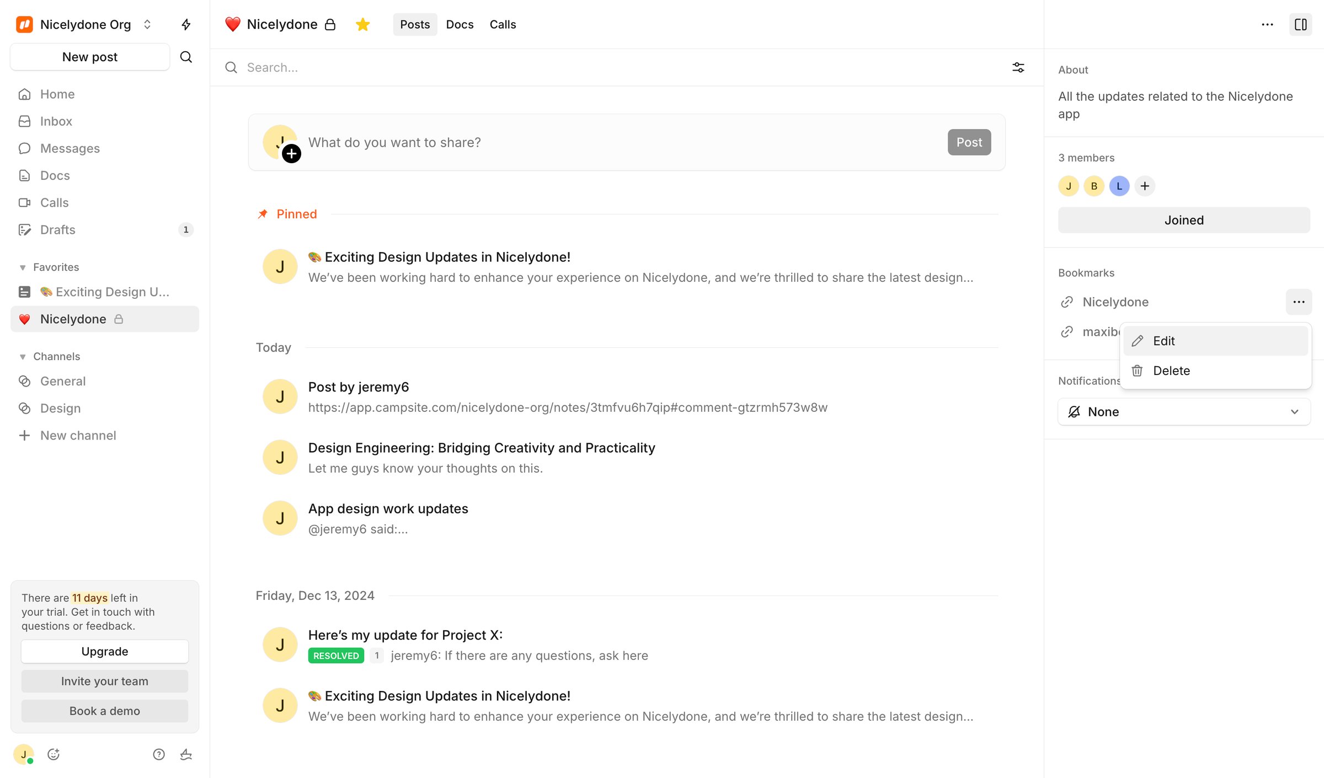Open help question mark icon

tap(159, 754)
